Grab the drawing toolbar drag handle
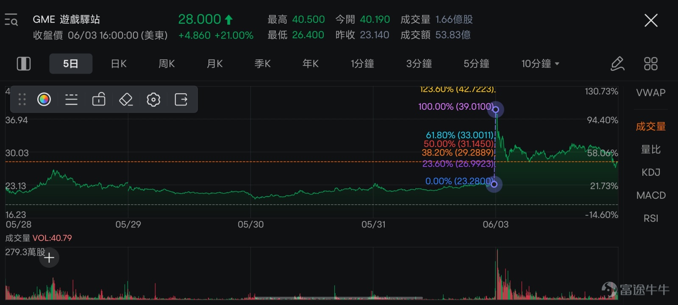The height and width of the screenshot is (305, 678). tap(22, 100)
